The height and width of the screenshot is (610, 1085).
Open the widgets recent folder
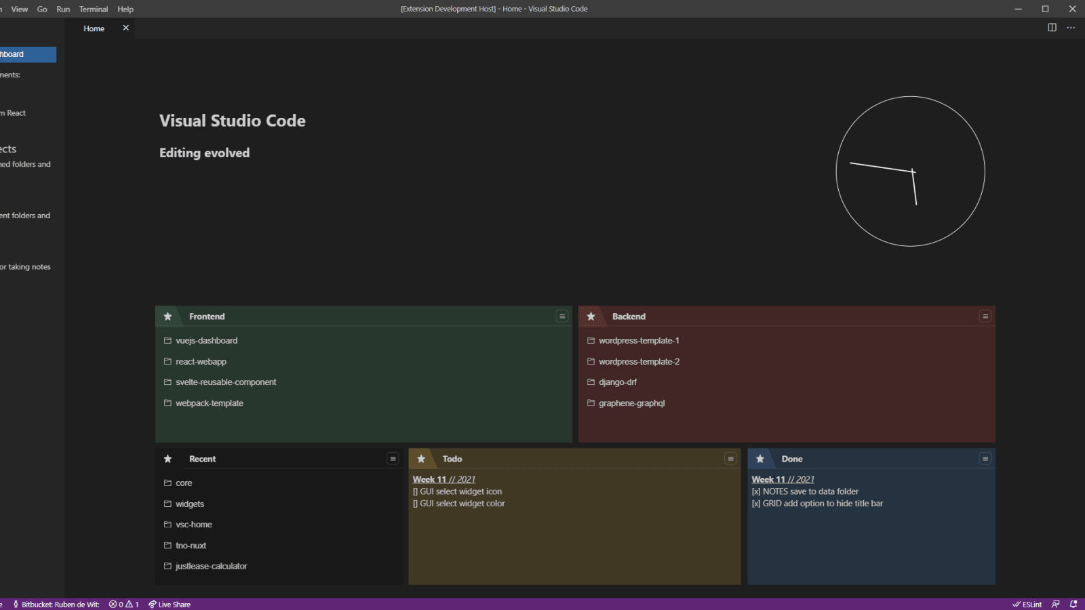[x=190, y=504]
